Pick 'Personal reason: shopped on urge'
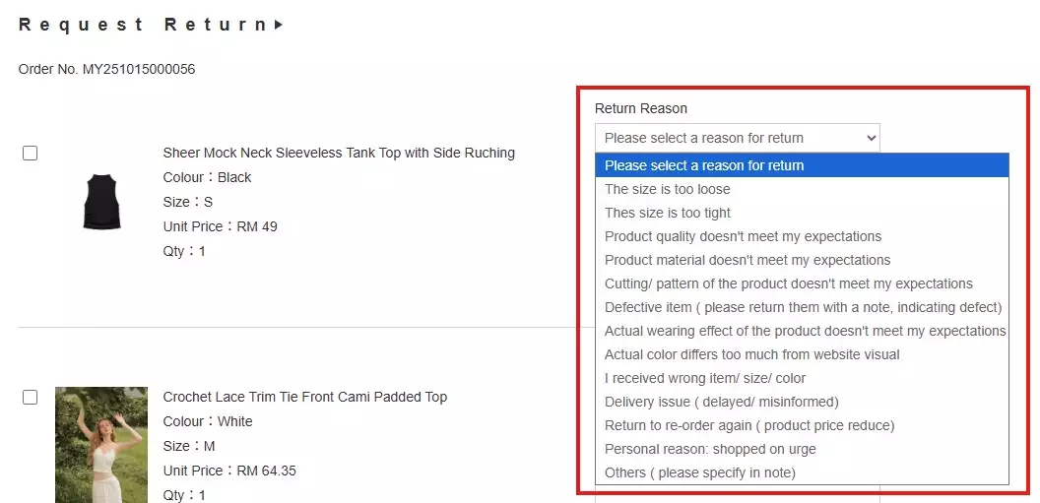The image size is (1040, 503). tap(710, 449)
